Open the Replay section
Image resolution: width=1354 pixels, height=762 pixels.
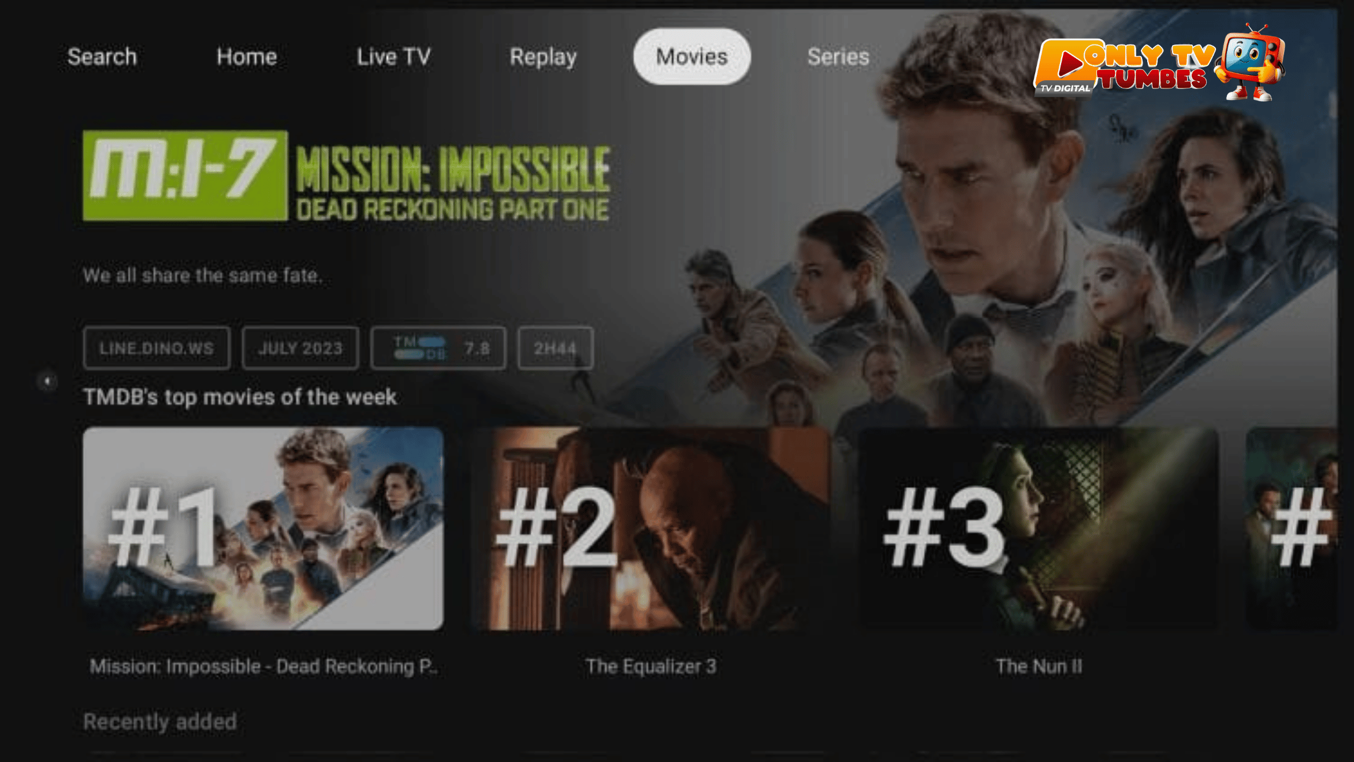click(543, 57)
